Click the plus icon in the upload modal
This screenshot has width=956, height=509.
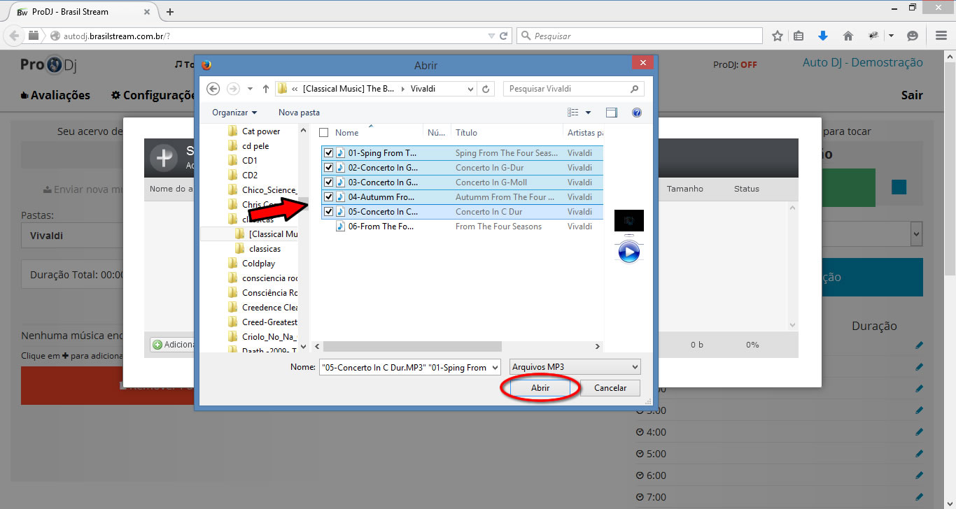click(164, 157)
